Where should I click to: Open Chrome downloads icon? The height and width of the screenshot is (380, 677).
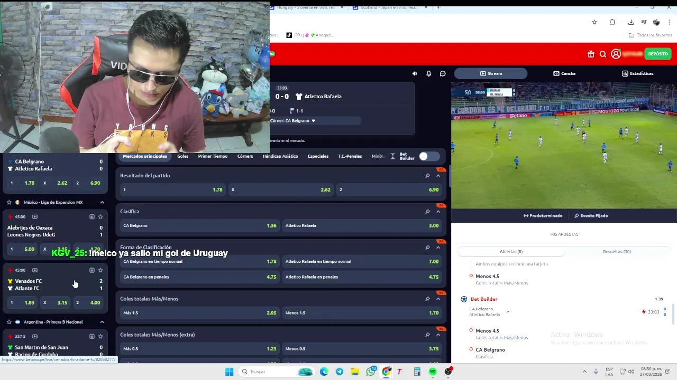click(631, 22)
